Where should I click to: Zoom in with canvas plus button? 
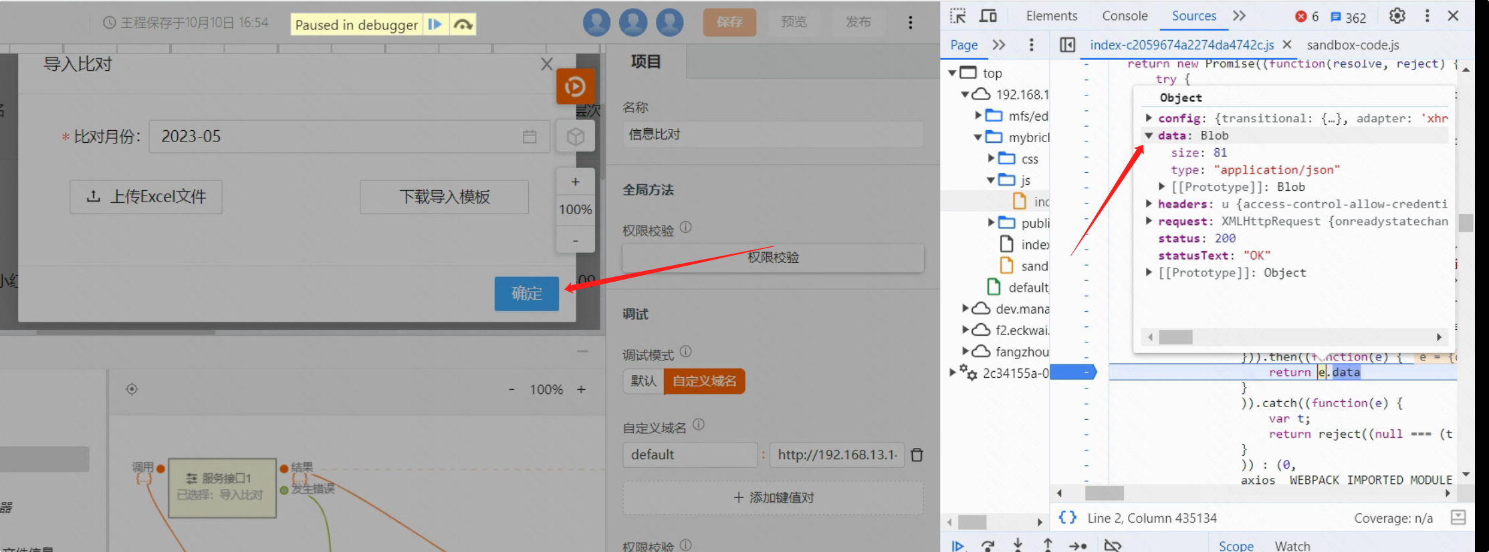click(576, 182)
